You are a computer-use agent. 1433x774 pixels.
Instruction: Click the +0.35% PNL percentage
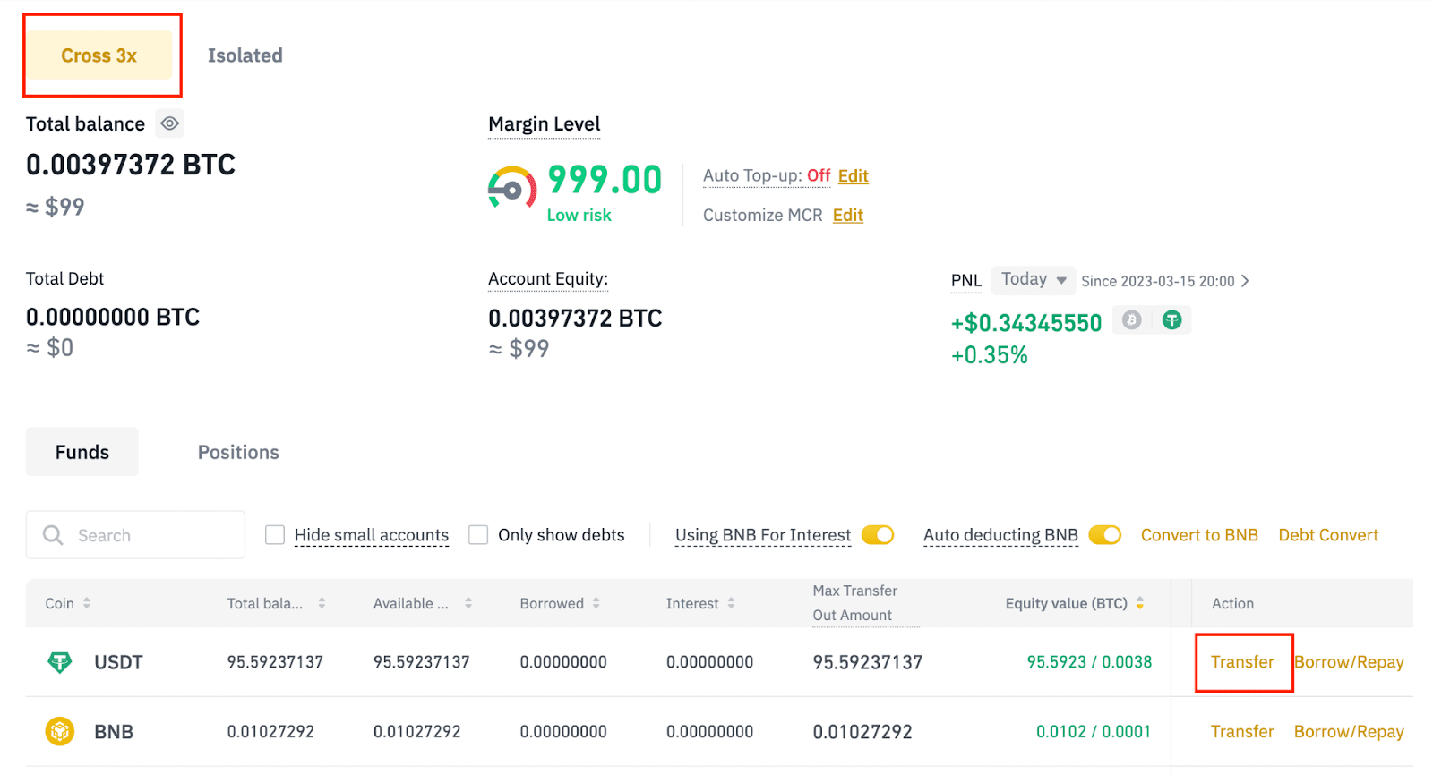click(x=990, y=355)
